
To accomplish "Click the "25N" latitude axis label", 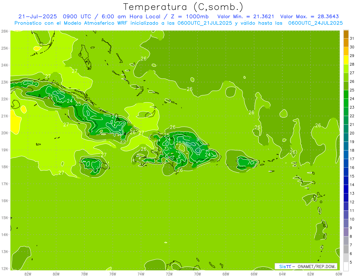I will click(4, 48).
